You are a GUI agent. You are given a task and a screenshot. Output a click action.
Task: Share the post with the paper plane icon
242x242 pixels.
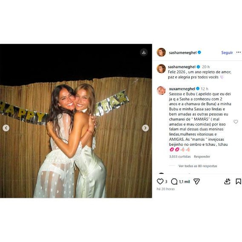[197, 181]
